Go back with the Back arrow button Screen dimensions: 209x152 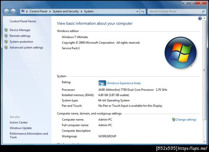point(6,11)
